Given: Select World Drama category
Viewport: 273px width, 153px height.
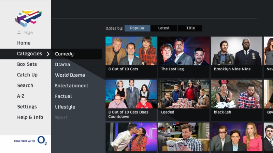Looking at the screenshot, I should (x=70, y=75).
